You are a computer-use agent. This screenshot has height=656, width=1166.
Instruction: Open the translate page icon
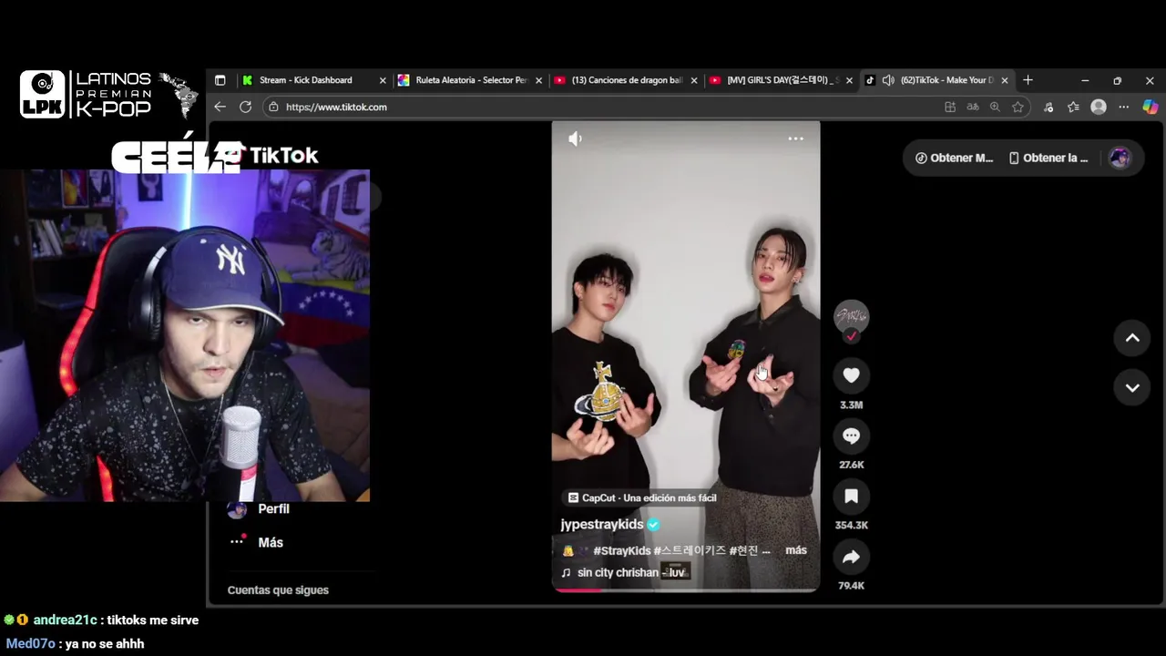973,107
